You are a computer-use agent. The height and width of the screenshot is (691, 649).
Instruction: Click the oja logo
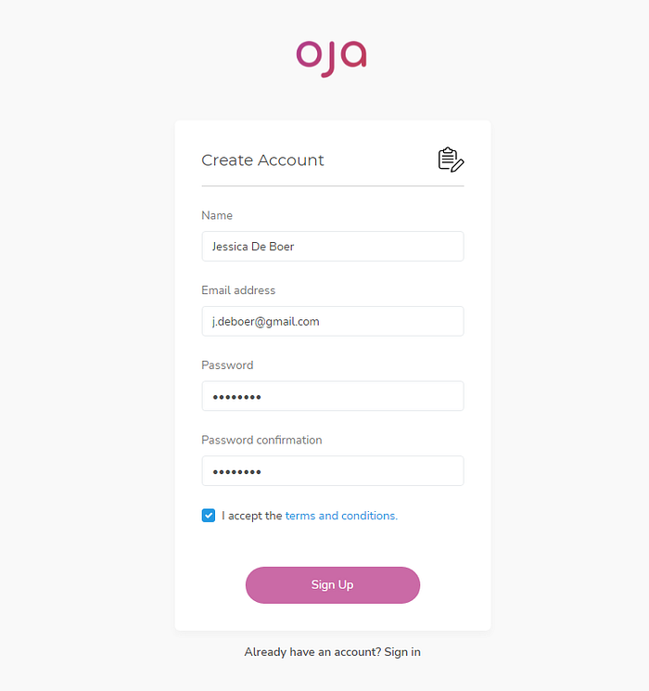[x=332, y=56]
